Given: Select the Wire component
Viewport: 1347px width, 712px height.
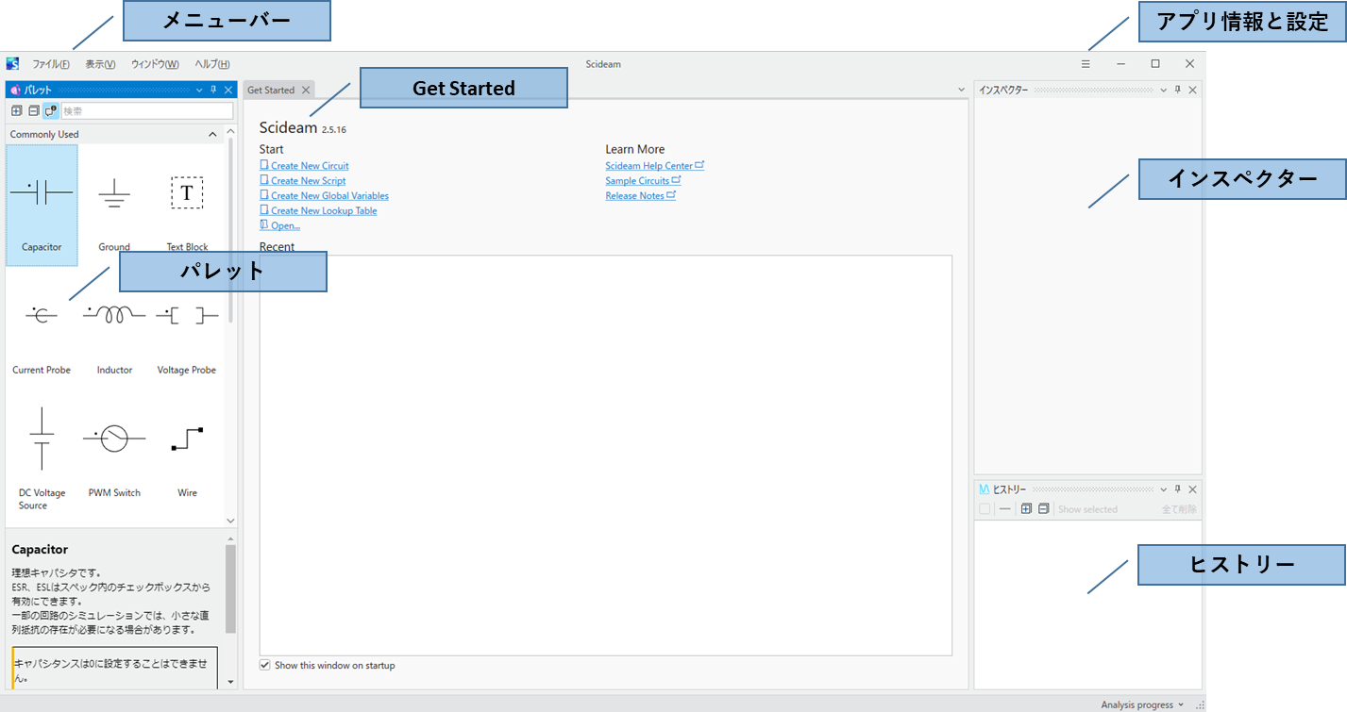Looking at the screenshot, I should click(187, 453).
